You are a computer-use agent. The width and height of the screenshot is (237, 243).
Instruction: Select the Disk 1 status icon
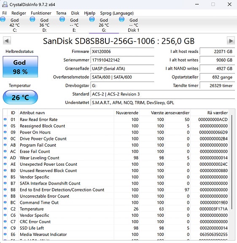point(122,19)
